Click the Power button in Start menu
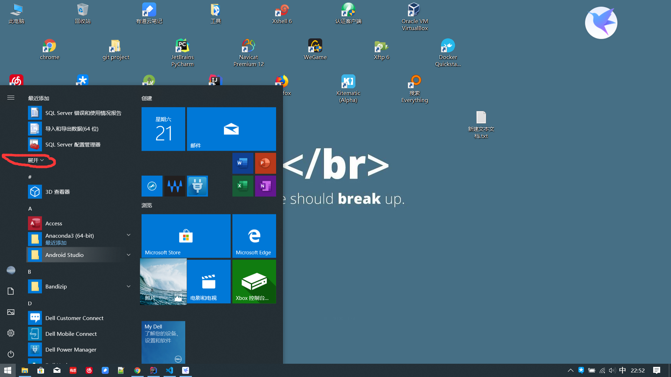The height and width of the screenshot is (377, 671). [x=11, y=354]
